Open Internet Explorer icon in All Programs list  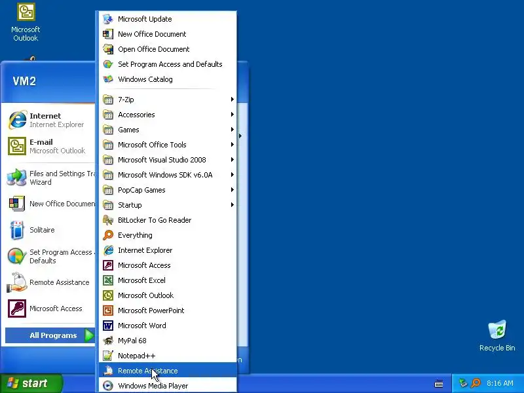click(108, 250)
